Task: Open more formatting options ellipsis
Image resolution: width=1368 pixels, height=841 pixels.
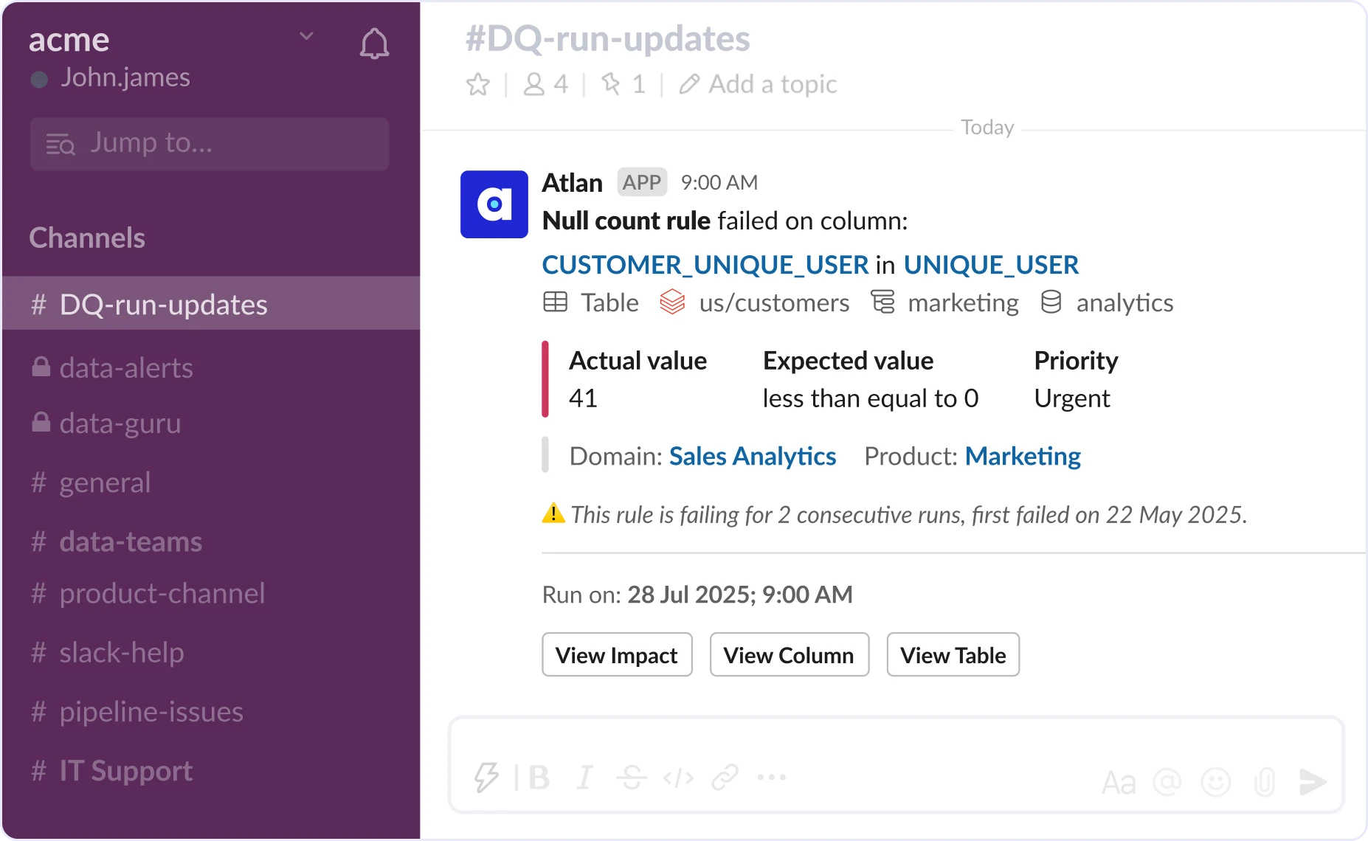Action: [772, 777]
